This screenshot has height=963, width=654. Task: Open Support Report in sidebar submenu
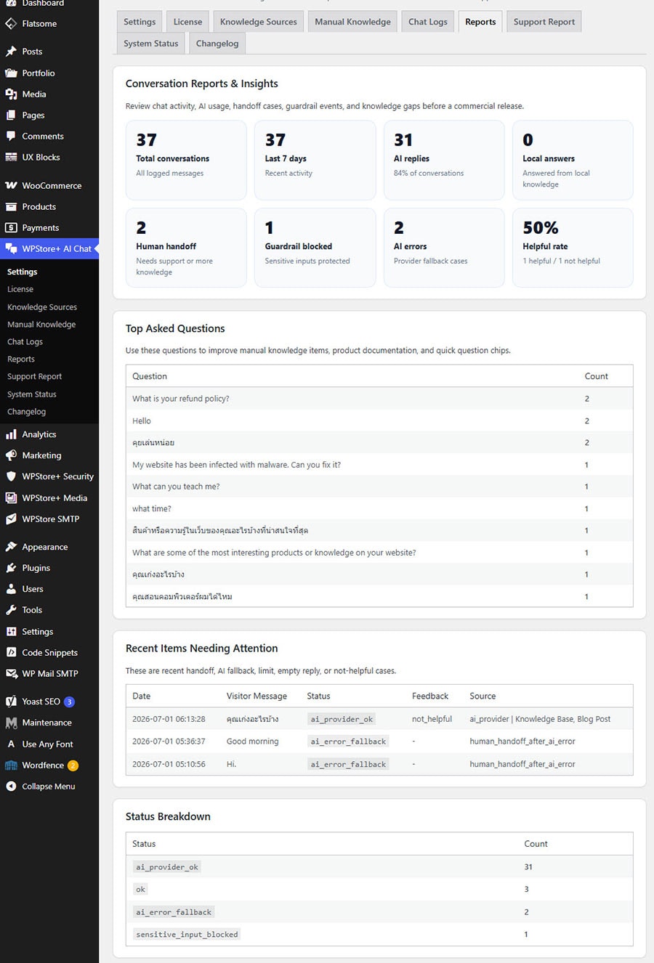35,378
